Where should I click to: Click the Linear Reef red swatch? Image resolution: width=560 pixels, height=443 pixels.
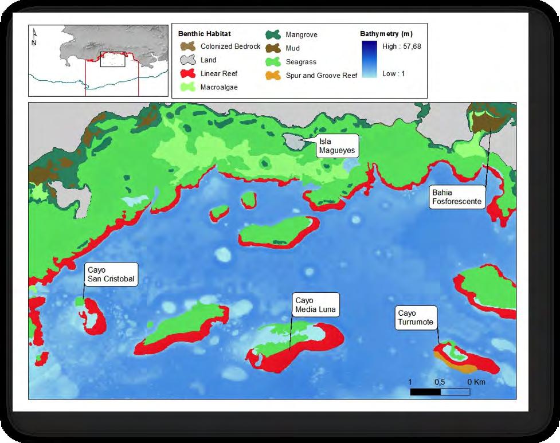tap(188, 73)
